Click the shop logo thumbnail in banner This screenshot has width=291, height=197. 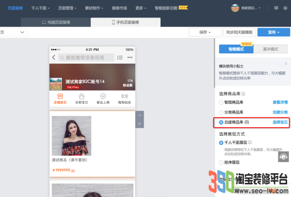pyautogui.click(x=56, y=84)
